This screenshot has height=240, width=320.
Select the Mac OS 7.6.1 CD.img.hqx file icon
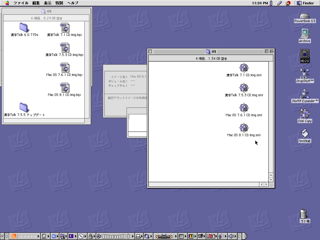tap(65, 67)
